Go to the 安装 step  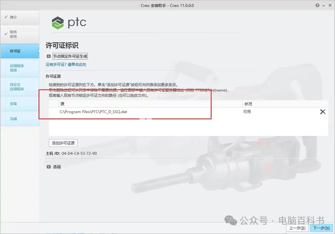[20, 104]
